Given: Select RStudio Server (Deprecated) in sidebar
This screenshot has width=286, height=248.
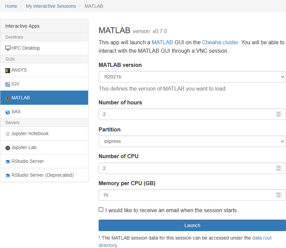Looking at the screenshot, I should tap(42, 175).
